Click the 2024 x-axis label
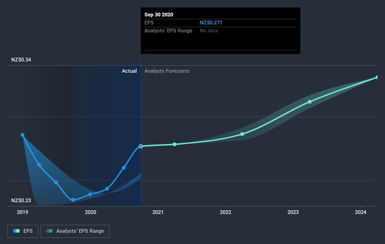Screen dimensions: 385x244 [x=361, y=212]
